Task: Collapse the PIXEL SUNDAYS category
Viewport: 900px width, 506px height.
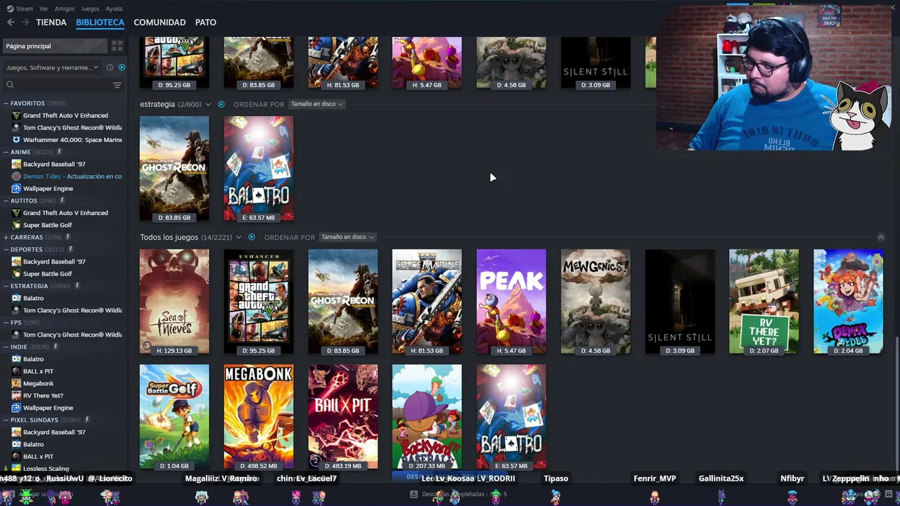Action: (6, 420)
